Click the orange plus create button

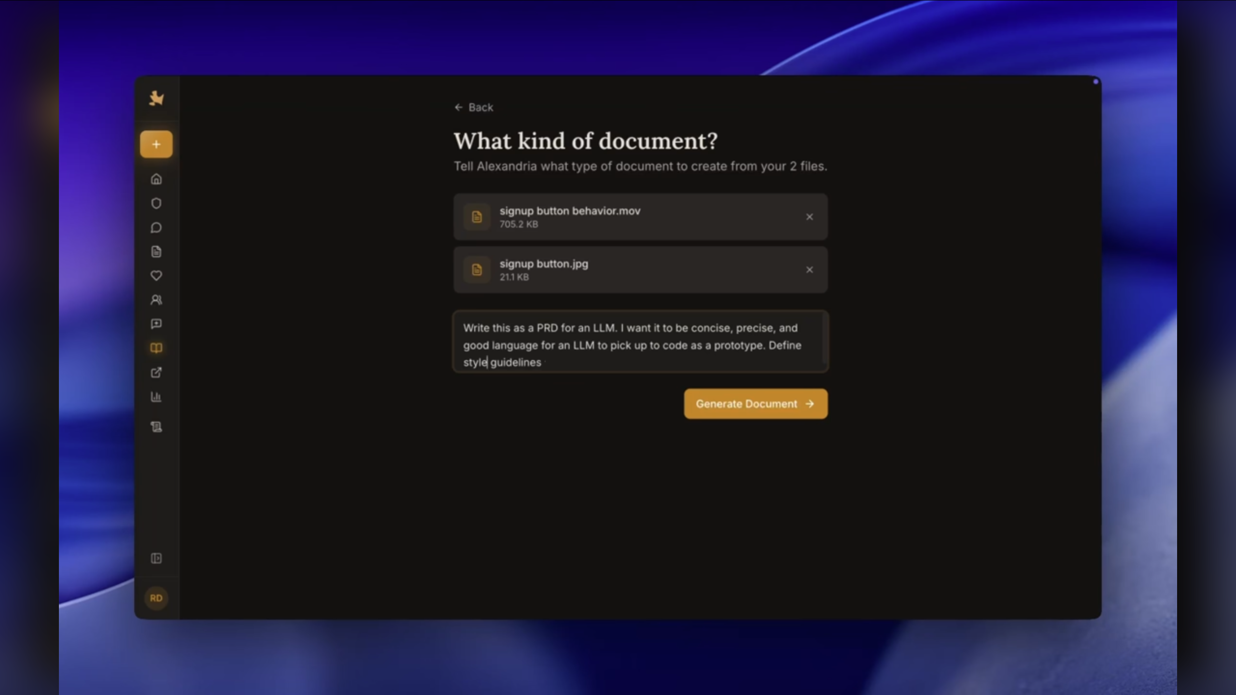coord(156,144)
